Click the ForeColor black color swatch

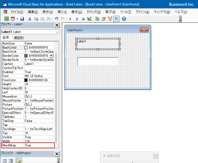pyautogui.click(x=26, y=80)
